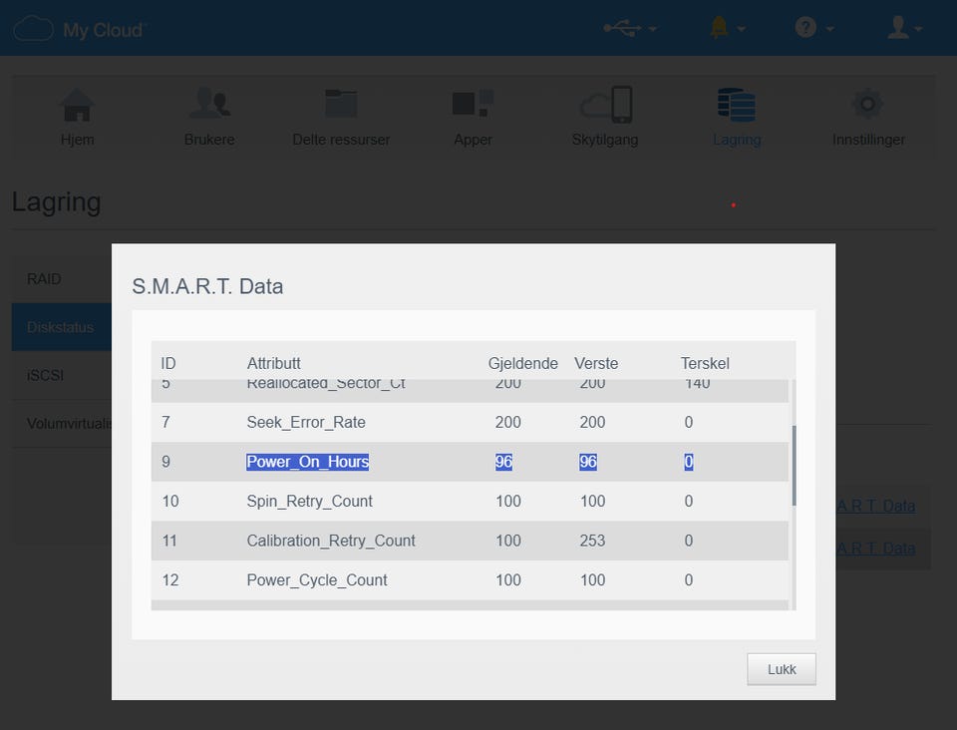957x730 pixels.
Task: Click the Calibration_Retry_Count row
Action: [x=469, y=541]
